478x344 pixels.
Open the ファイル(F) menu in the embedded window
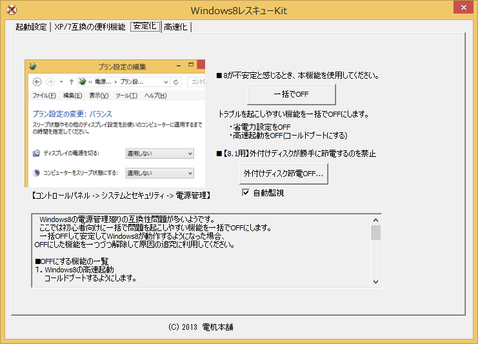pos(44,96)
